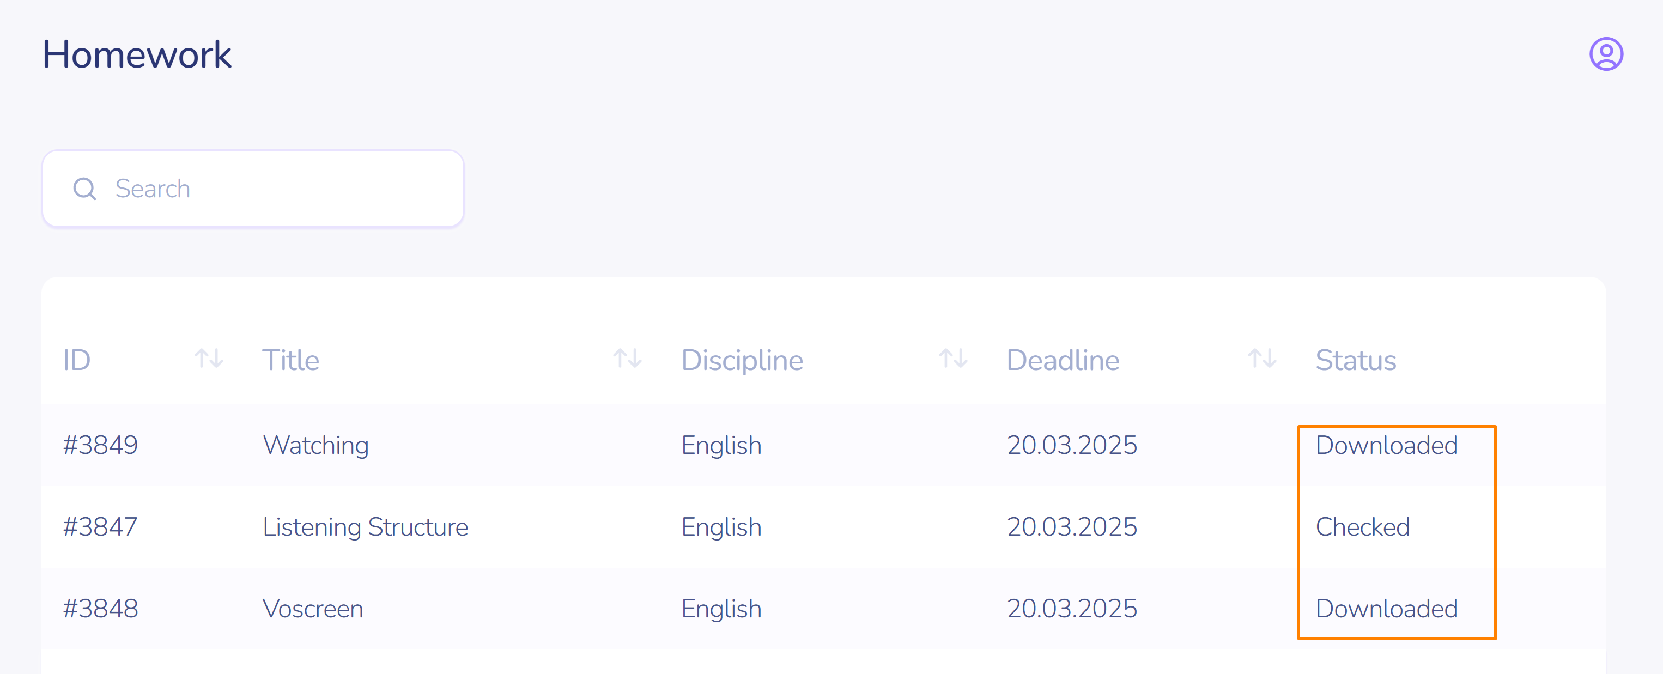
Task: Click the Status column header
Action: [x=1356, y=360]
